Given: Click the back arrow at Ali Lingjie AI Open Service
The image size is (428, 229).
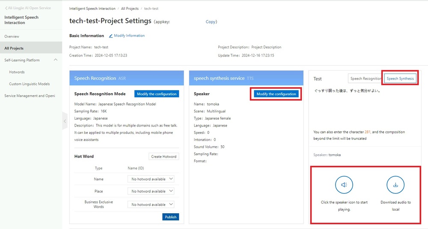Looking at the screenshot, I should pos(6,8).
